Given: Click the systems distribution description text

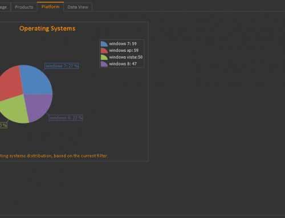Looking at the screenshot, I should 54,156.
